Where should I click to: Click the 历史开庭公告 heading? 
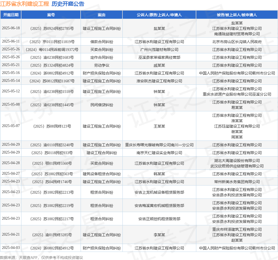click(68, 4)
